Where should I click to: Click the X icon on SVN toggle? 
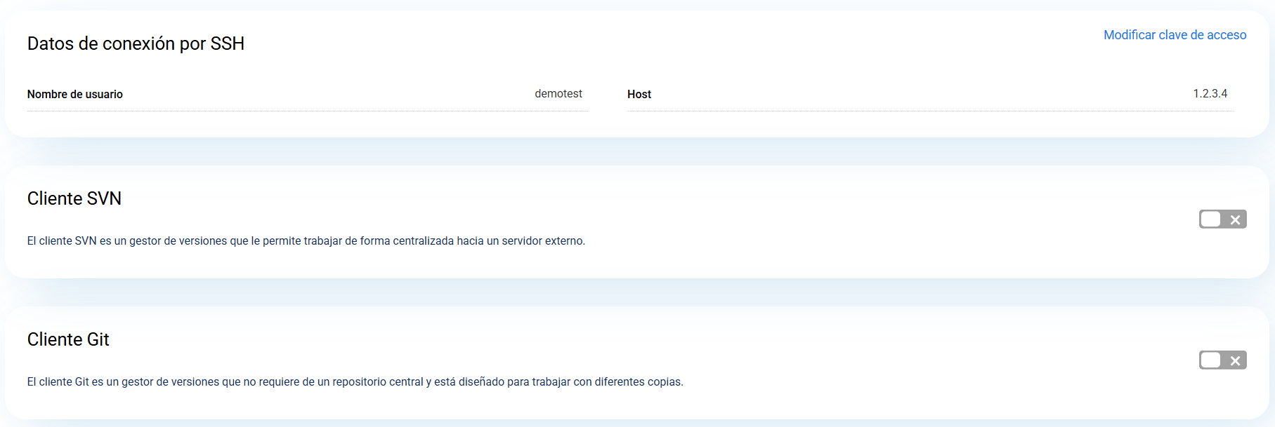click(x=1235, y=220)
